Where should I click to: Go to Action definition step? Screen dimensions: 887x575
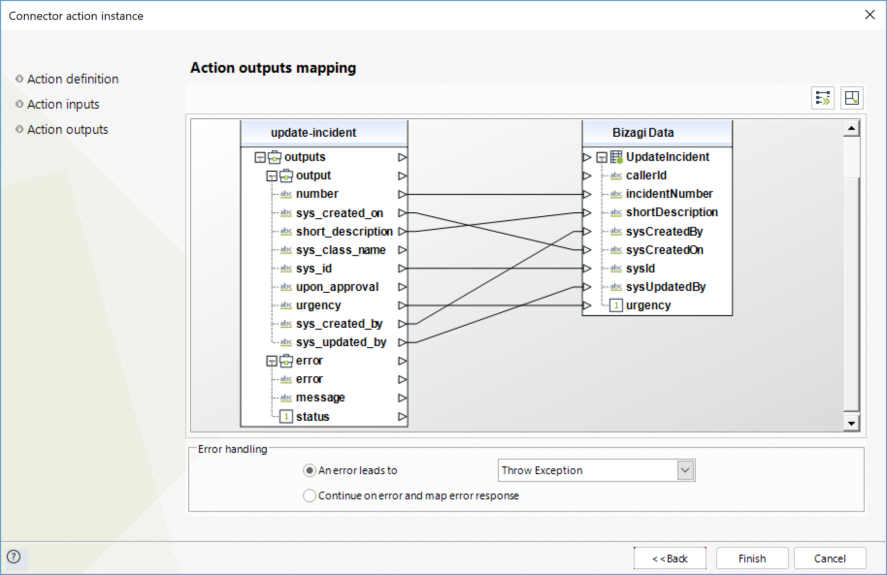click(x=73, y=79)
